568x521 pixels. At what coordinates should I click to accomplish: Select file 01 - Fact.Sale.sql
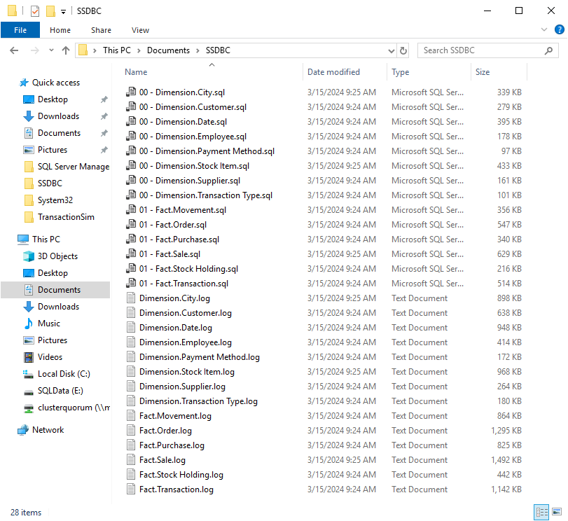point(169,254)
